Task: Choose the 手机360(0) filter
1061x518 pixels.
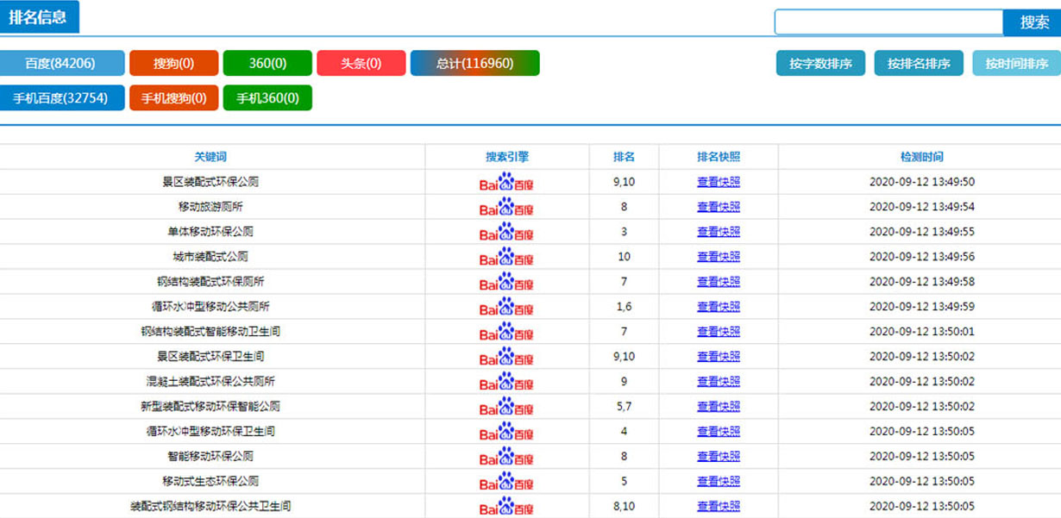Action: (267, 97)
